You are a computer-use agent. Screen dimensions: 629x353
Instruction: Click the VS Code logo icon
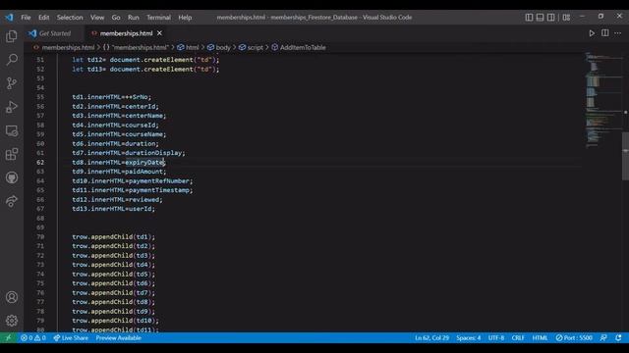[9, 18]
